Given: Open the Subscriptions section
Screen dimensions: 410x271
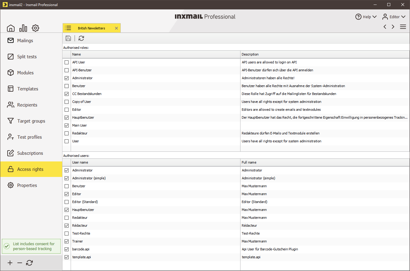Looking at the screenshot, I should (x=31, y=153).
